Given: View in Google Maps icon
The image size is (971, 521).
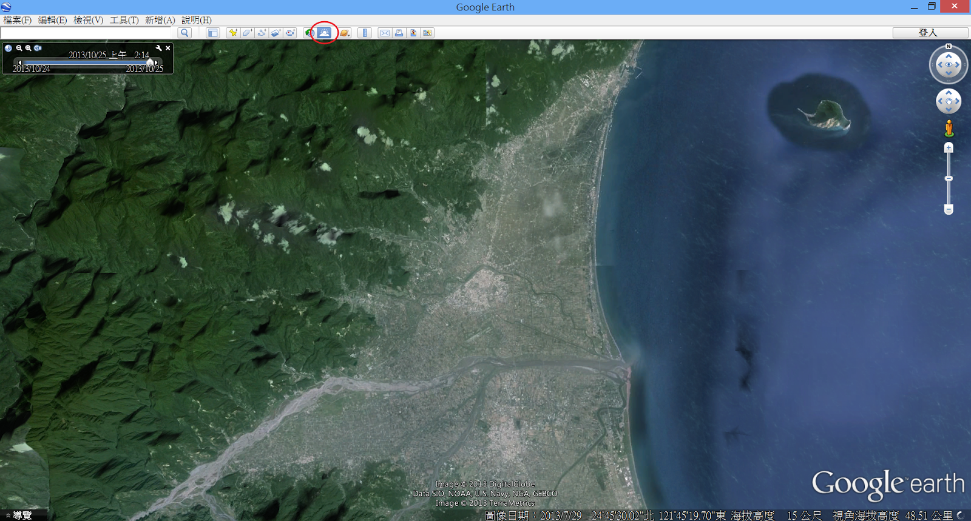Looking at the screenshot, I should (x=427, y=33).
